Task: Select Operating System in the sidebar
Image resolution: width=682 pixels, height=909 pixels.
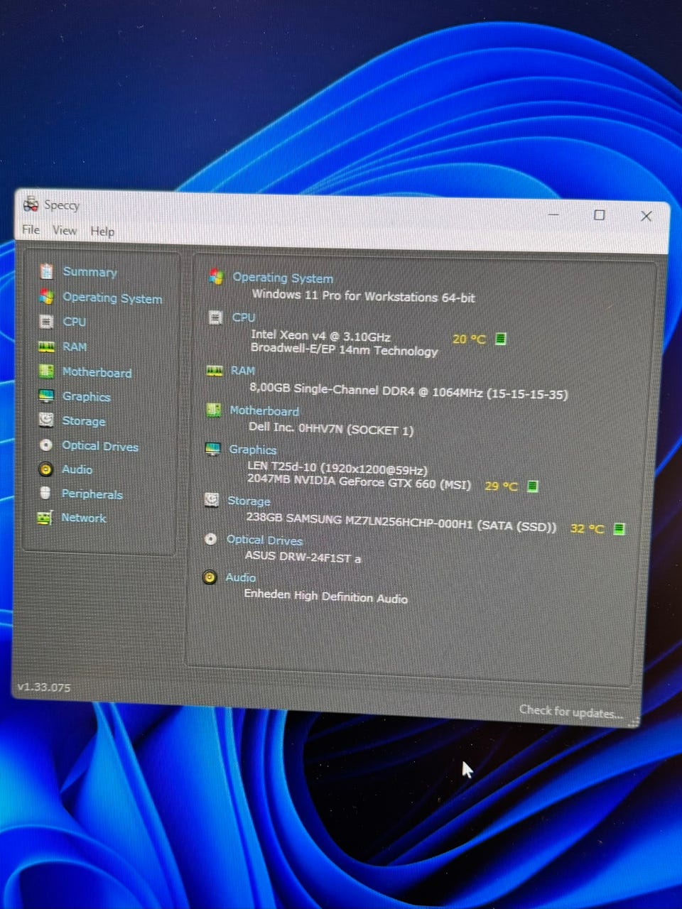Action: pos(112,298)
